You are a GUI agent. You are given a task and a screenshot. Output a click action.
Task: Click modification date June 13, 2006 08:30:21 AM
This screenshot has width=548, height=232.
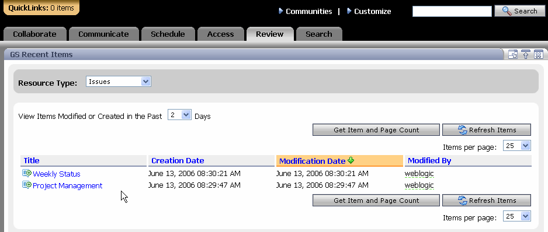pos(322,173)
